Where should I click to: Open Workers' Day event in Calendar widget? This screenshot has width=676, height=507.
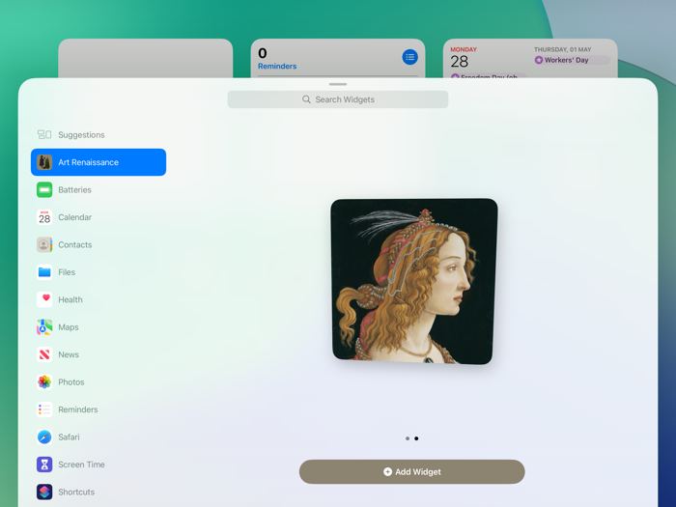click(572, 60)
